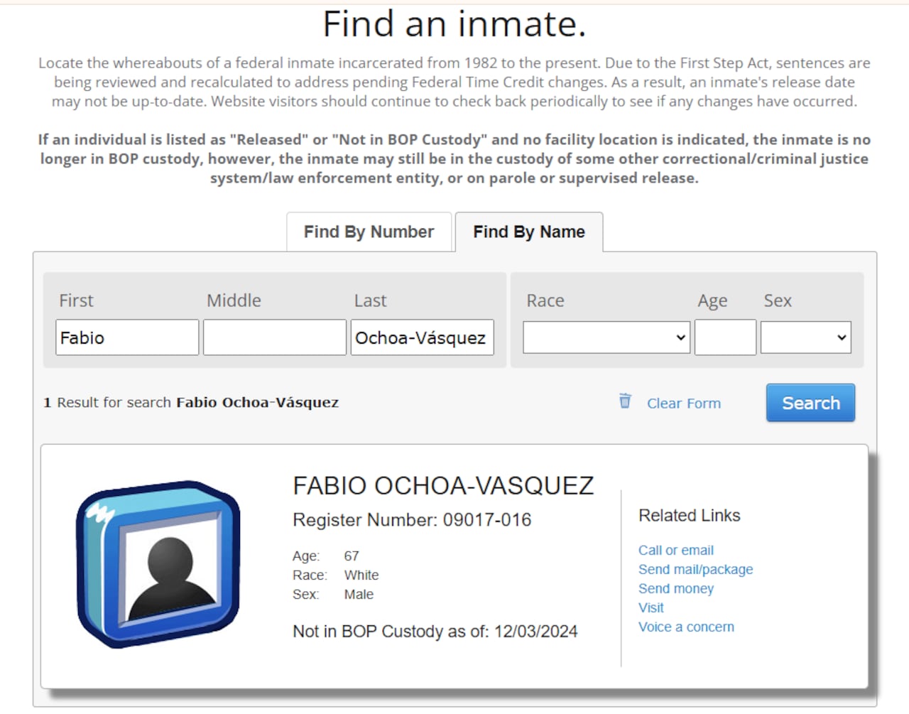909x714 pixels.
Task: Click the Age input box
Action: (x=725, y=337)
